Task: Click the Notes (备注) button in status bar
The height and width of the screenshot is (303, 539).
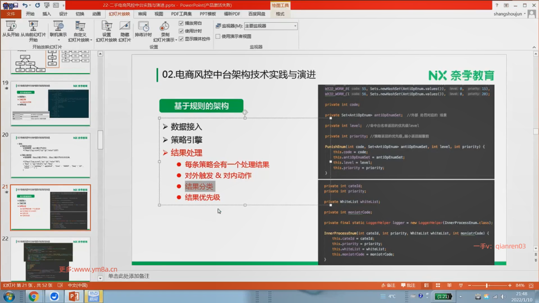Action: click(x=388, y=285)
